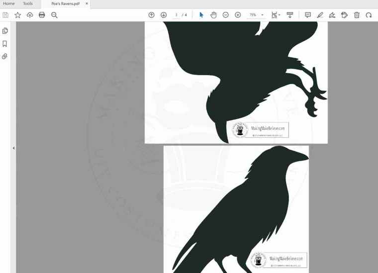Close the Poe's Ravens.pdf tab
Image resolution: width=378 pixels, height=273 pixels.
pyautogui.click(x=87, y=3)
